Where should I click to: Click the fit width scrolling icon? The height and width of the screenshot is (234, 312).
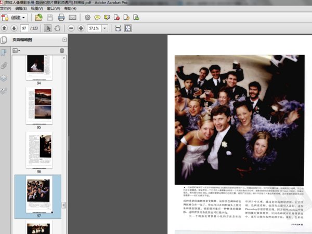tap(118, 28)
